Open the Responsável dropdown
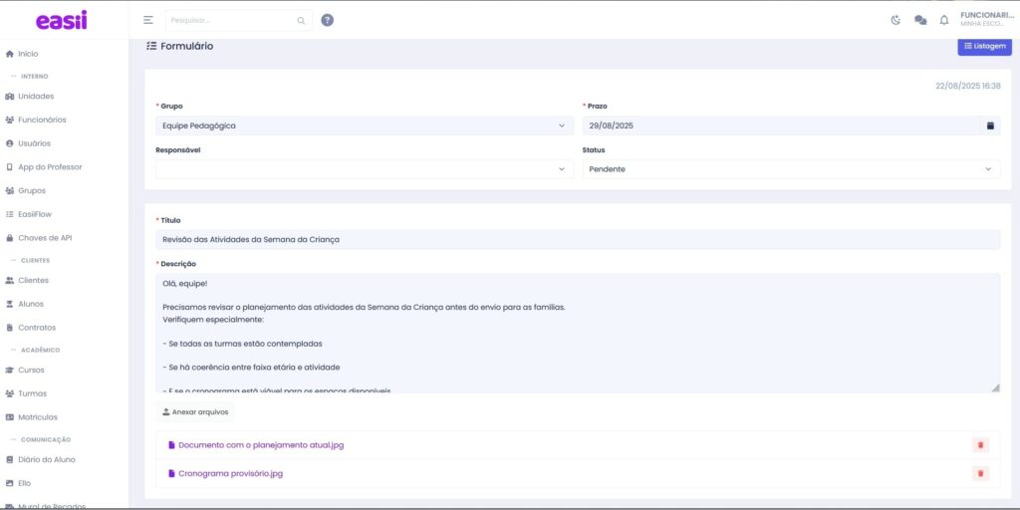The image size is (1020, 510). click(x=364, y=169)
